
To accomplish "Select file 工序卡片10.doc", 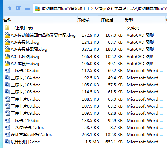I will [26, 121].
